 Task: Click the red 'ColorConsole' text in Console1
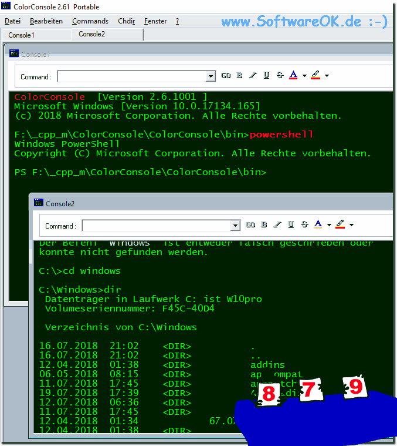tap(50, 97)
